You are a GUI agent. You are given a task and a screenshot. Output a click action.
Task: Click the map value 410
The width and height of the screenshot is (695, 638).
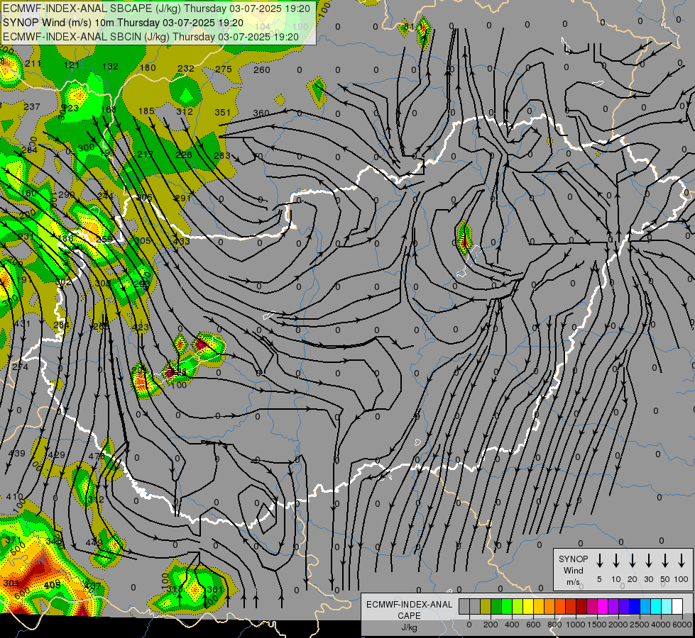click(15, 497)
